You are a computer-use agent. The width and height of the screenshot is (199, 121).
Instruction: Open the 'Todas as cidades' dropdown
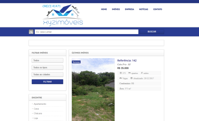(47, 75)
